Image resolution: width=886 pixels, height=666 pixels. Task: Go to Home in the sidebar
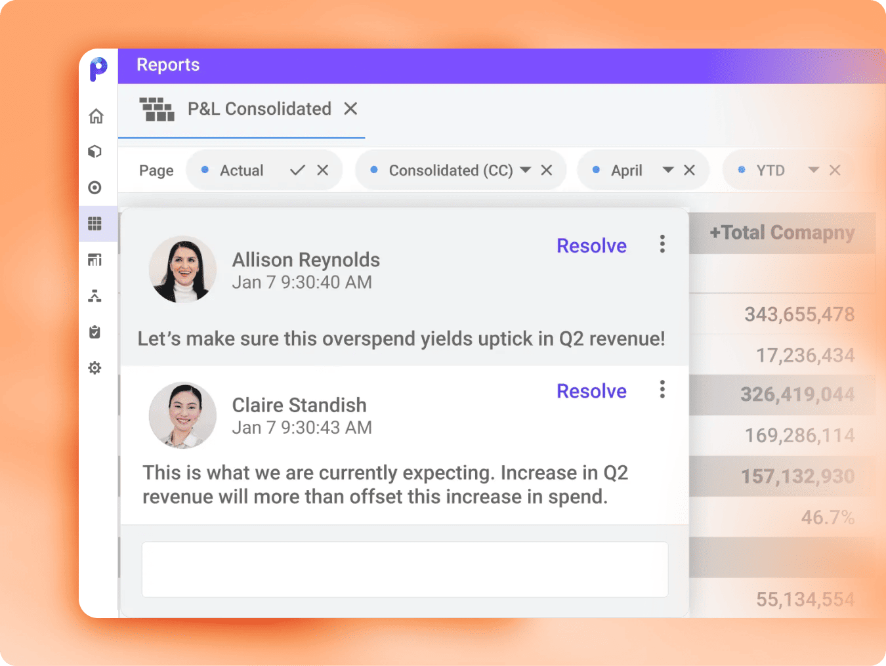coord(96,116)
